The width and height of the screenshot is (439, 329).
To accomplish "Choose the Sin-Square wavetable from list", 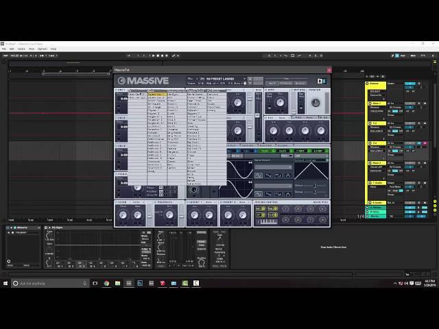I will click(x=157, y=103).
